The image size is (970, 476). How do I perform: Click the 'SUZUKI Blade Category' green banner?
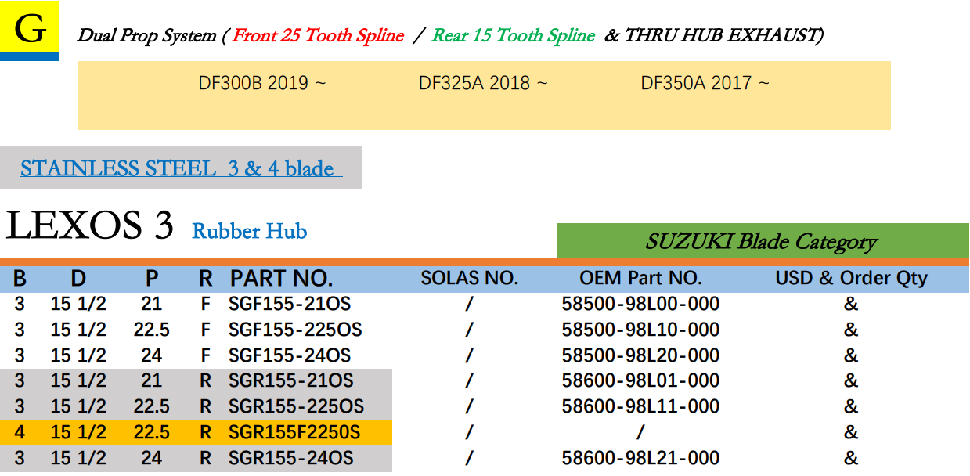tap(763, 242)
